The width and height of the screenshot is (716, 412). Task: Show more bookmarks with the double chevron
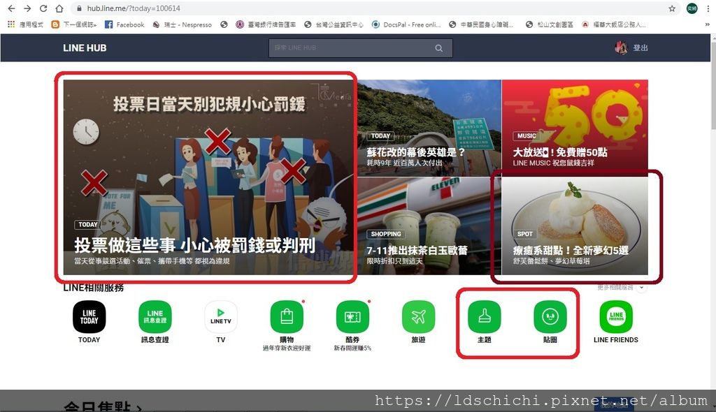click(x=707, y=24)
